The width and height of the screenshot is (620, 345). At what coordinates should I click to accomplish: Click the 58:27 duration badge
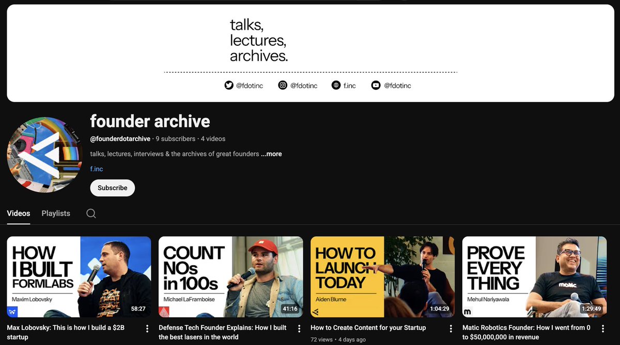point(138,309)
